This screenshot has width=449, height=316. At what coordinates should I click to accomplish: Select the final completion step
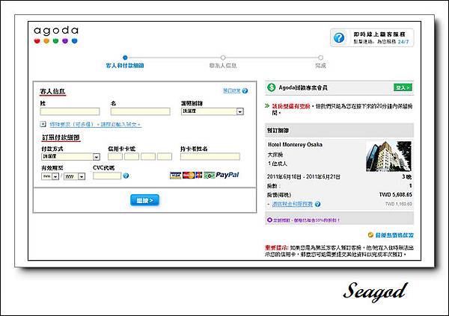(320, 62)
